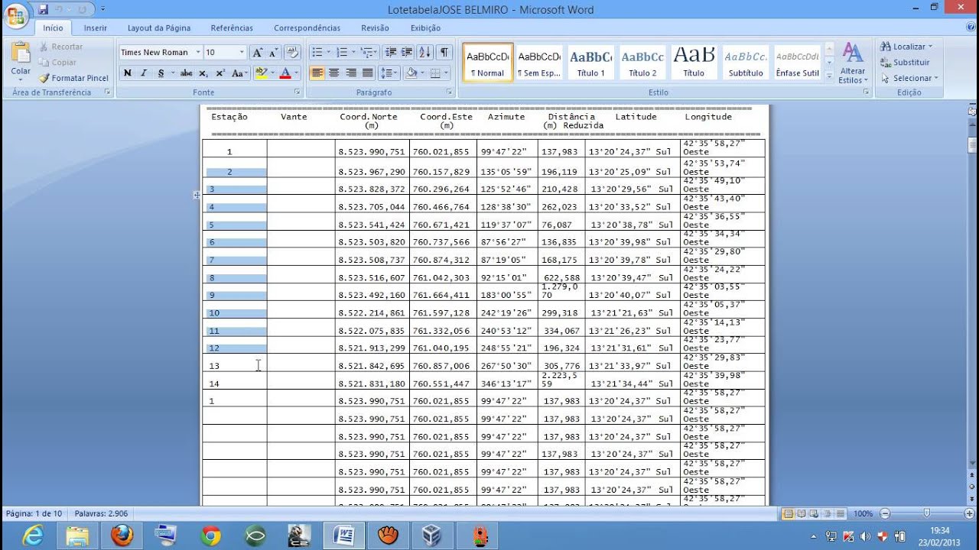Image resolution: width=979 pixels, height=550 pixels.
Task: Open the Correspondências tab
Action: (307, 28)
